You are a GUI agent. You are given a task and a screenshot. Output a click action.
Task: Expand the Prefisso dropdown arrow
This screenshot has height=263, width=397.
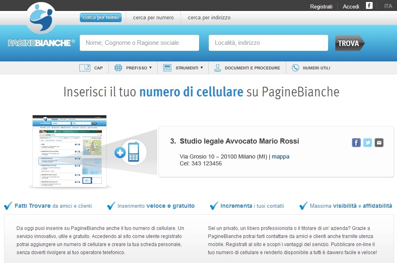pyautogui.click(x=150, y=68)
